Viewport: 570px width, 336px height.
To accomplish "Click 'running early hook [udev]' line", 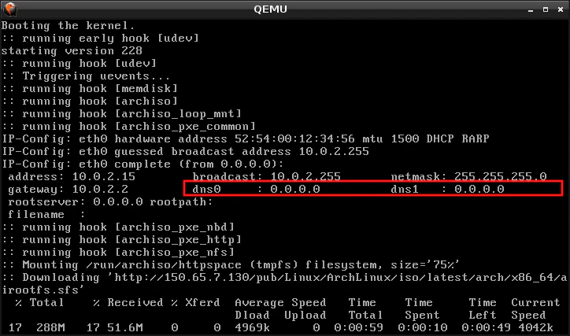I will [100, 38].
